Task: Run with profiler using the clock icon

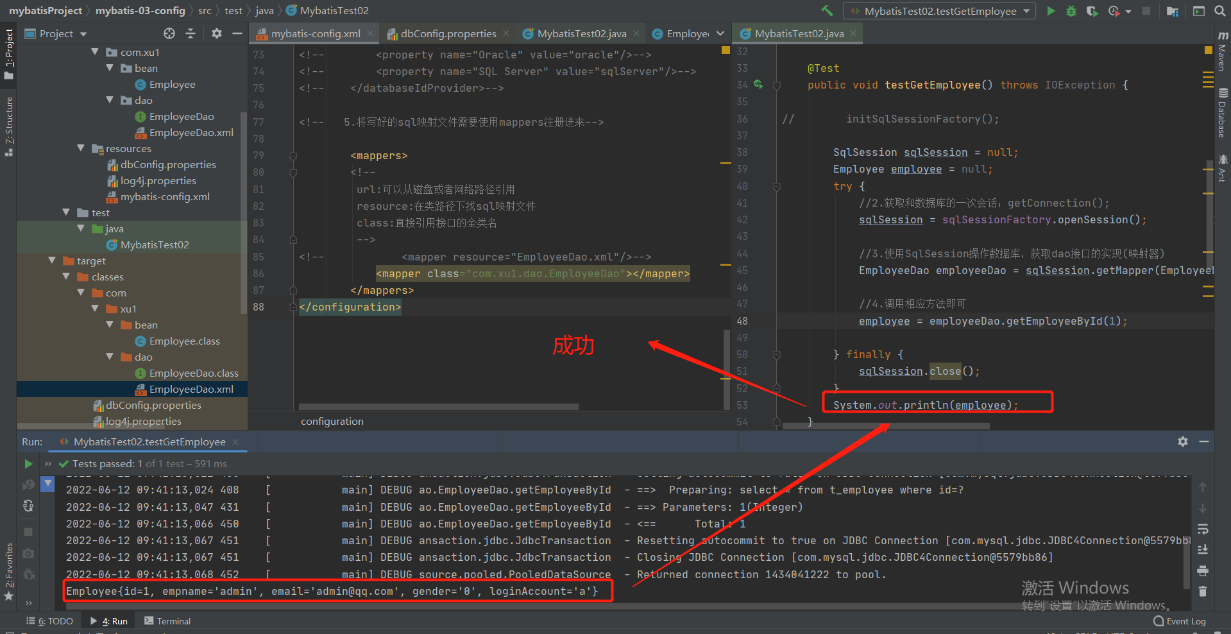Action: pyautogui.click(x=1114, y=11)
